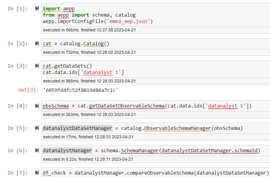Select the In [6] prompt label
270x177 pixels.
(x=17, y=151)
